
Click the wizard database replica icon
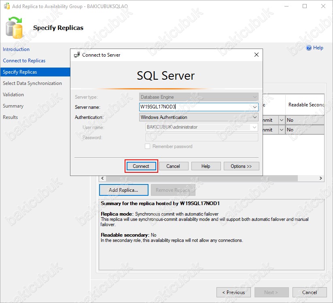tap(14, 28)
